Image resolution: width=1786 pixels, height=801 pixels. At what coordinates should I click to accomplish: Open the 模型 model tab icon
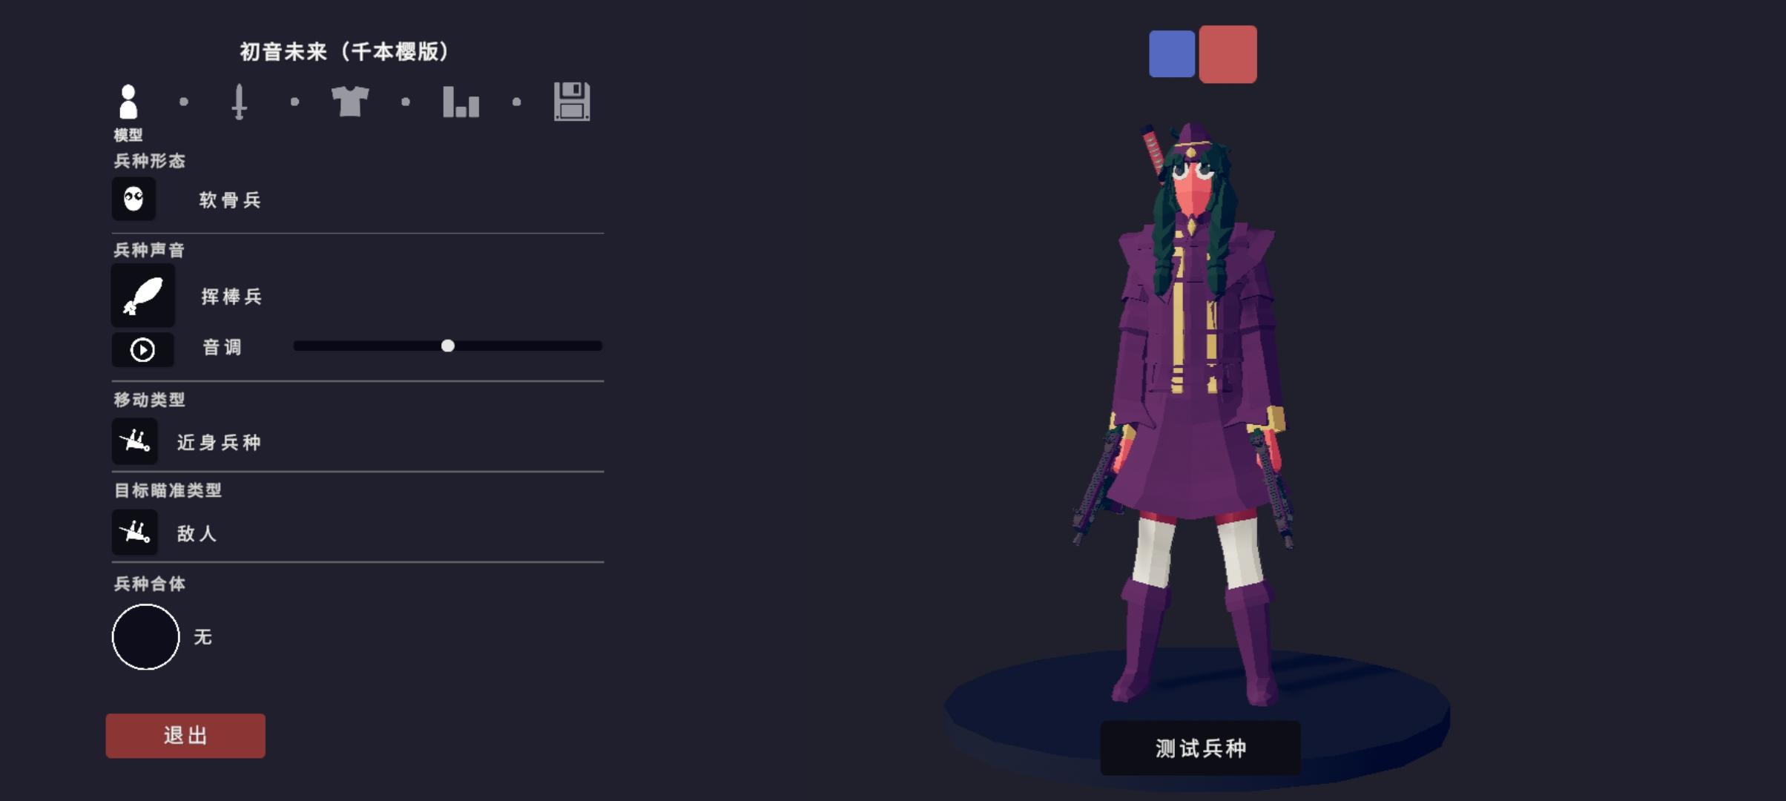(128, 102)
